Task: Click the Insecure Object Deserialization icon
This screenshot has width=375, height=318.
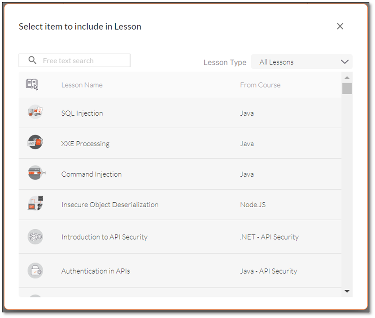Action: [x=35, y=203]
